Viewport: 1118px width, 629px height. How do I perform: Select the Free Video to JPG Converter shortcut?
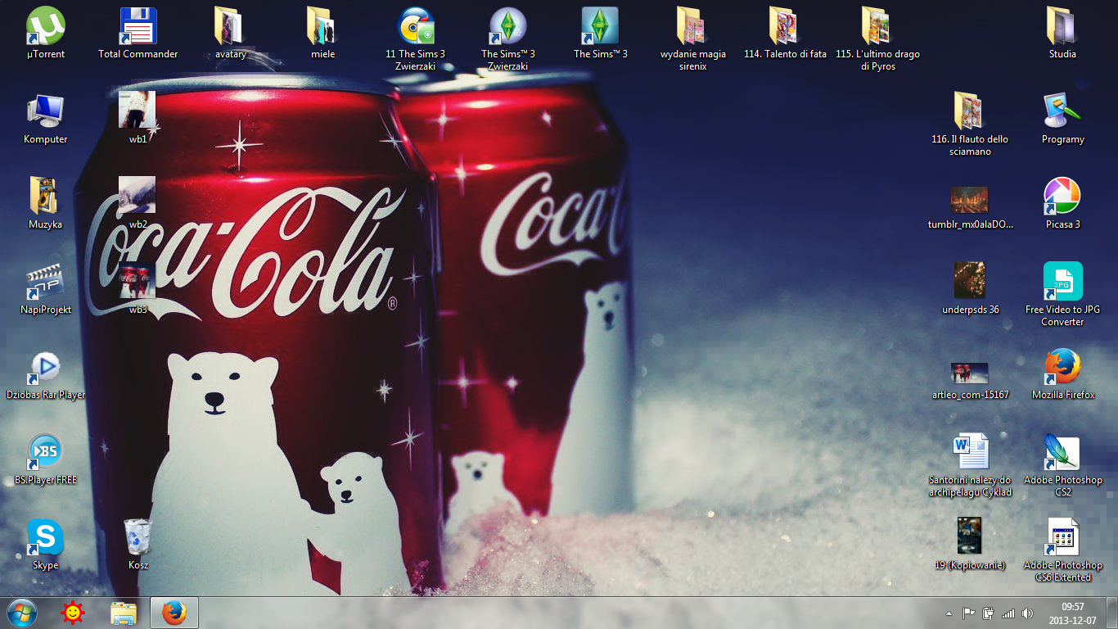click(1062, 294)
